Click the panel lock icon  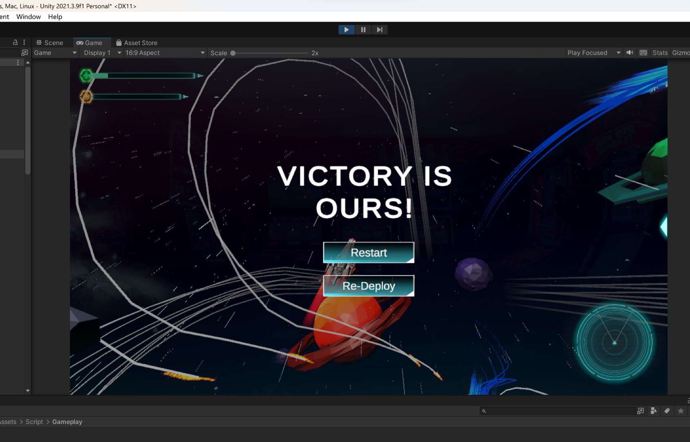coord(15,43)
